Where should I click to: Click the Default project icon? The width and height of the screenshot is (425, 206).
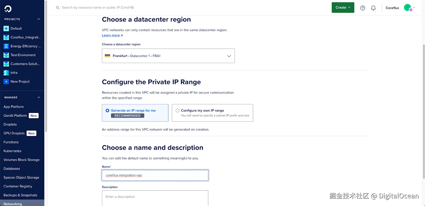point(6,29)
